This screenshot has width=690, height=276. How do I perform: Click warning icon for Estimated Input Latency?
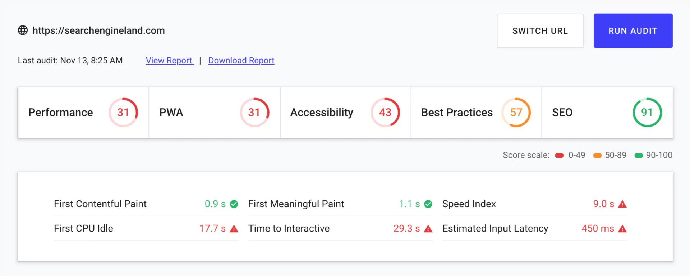coord(622,229)
